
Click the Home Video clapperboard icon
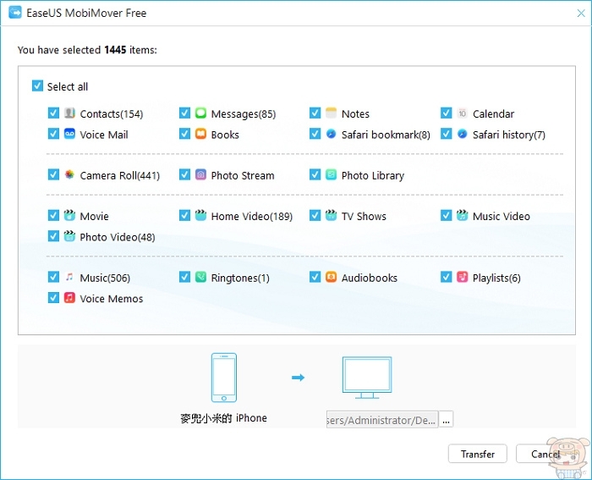pos(200,216)
